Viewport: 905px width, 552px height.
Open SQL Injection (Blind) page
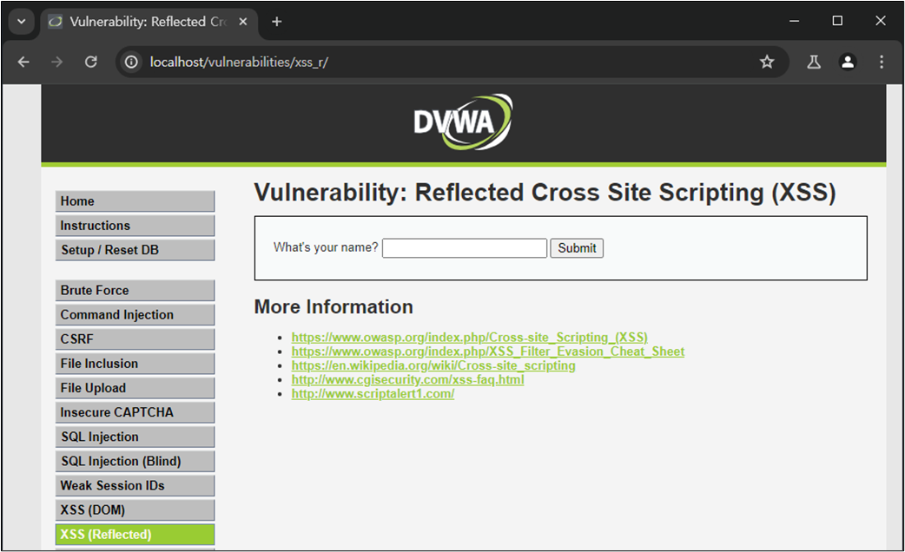coord(135,461)
